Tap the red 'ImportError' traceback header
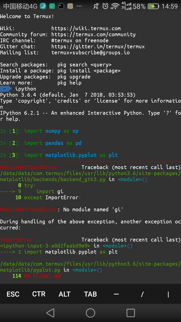181x322 pixels. click(17, 240)
